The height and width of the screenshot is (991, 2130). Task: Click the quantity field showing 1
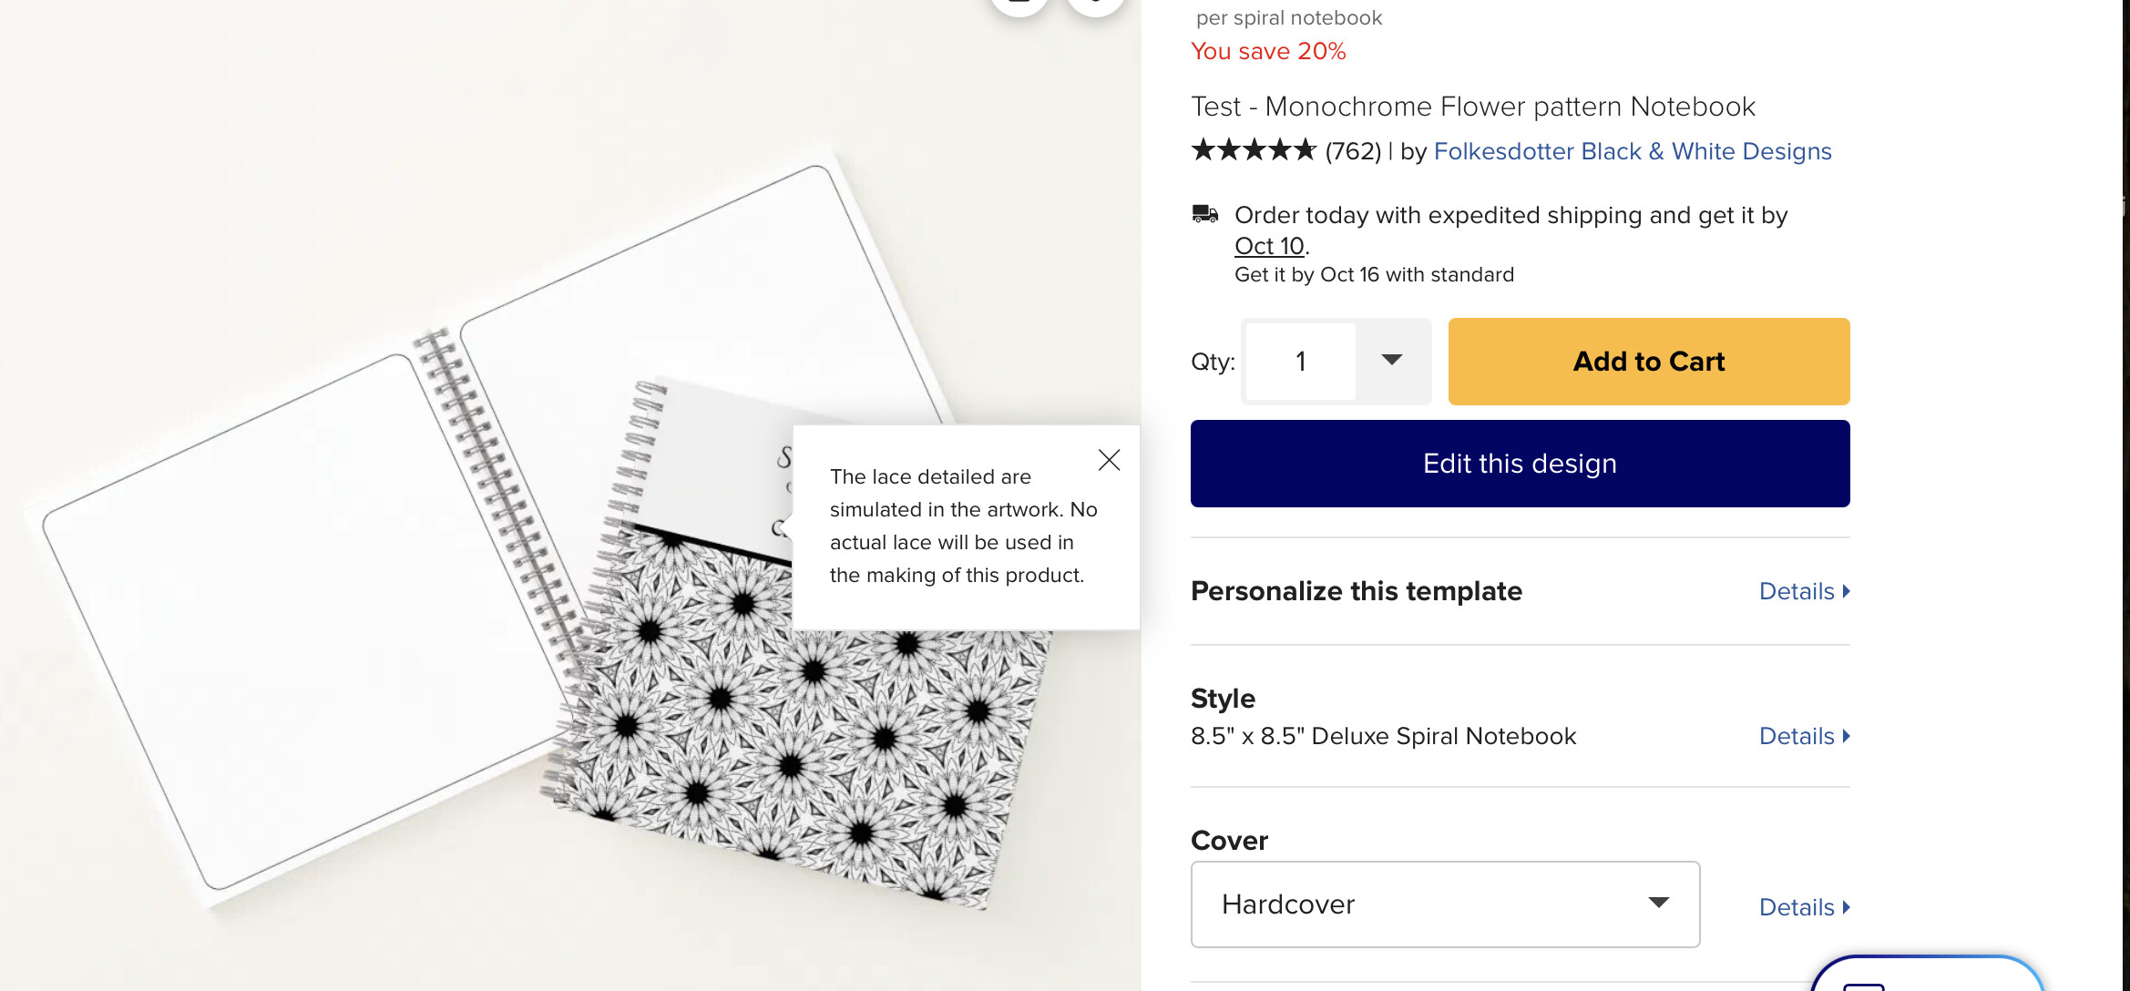[x=1301, y=362]
